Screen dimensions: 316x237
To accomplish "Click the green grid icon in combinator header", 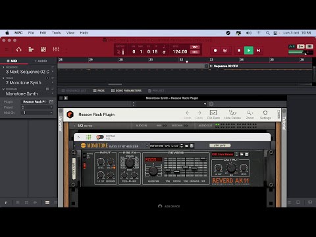I will point(89,137).
